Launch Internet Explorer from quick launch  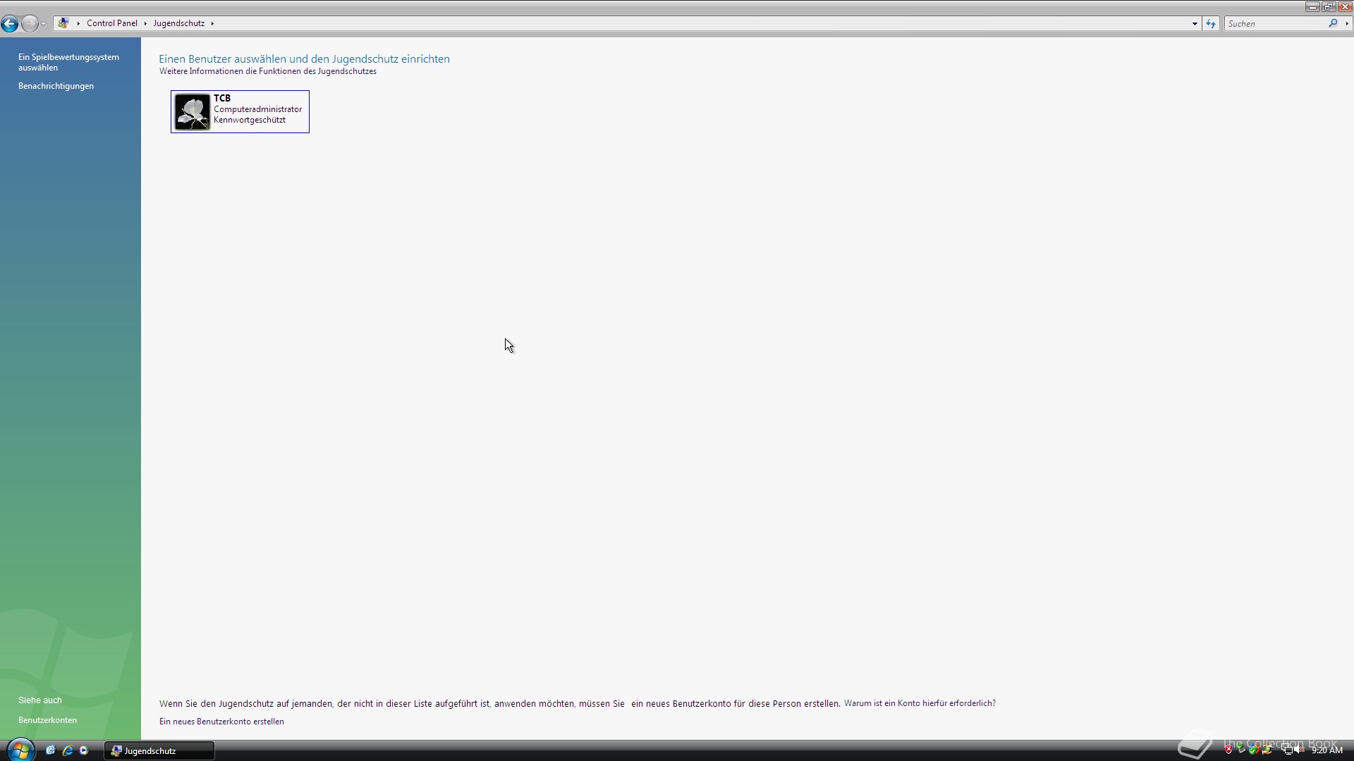coord(67,750)
